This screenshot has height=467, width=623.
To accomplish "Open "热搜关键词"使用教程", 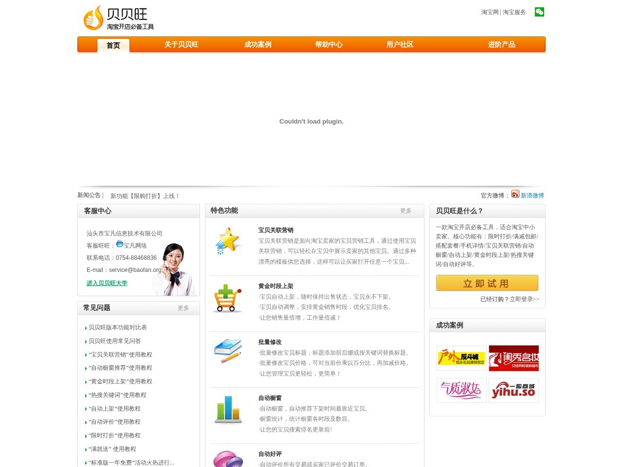I will click(117, 395).
